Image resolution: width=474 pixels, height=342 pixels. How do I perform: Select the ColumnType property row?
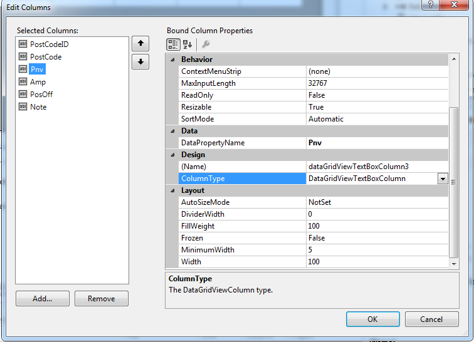pyautogui.click(x=313, y=179)
